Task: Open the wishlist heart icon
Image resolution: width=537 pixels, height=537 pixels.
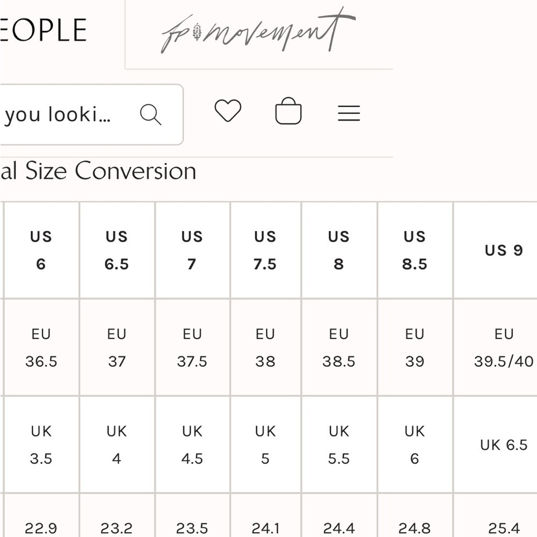Action: click(228, 110)
